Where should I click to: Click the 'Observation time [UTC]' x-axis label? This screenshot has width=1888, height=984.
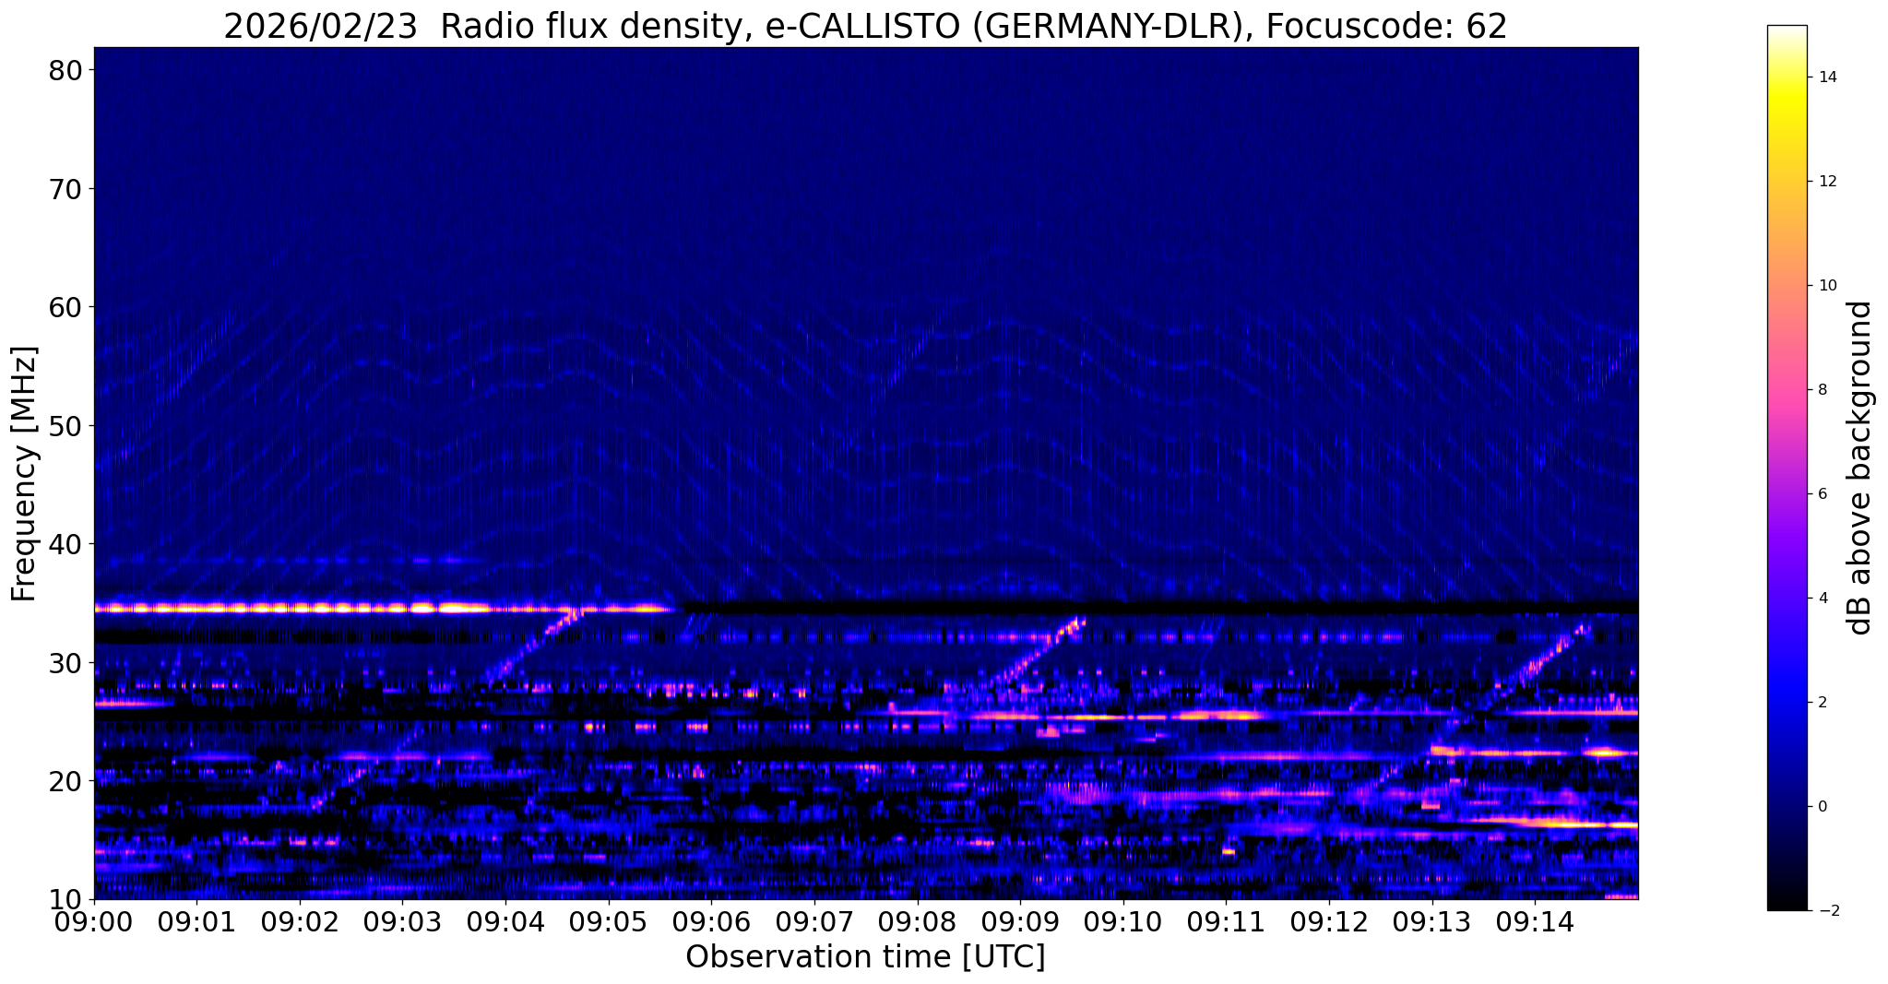[865, 957]
